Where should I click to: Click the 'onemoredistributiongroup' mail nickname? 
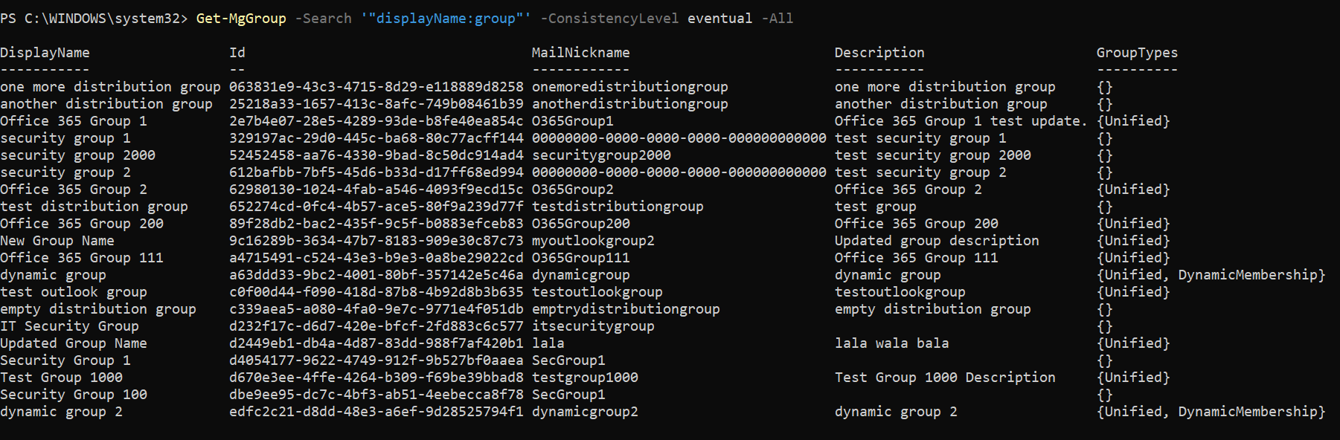(x=630, y=87)
